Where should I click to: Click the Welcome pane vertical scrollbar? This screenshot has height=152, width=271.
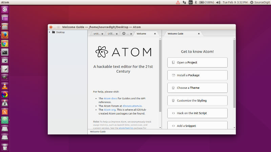tap(160, 75)
